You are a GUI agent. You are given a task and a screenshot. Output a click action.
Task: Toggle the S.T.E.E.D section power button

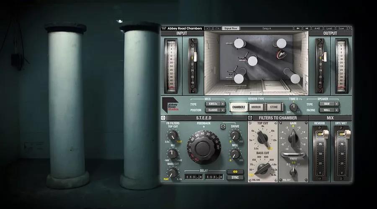[163, 118]
